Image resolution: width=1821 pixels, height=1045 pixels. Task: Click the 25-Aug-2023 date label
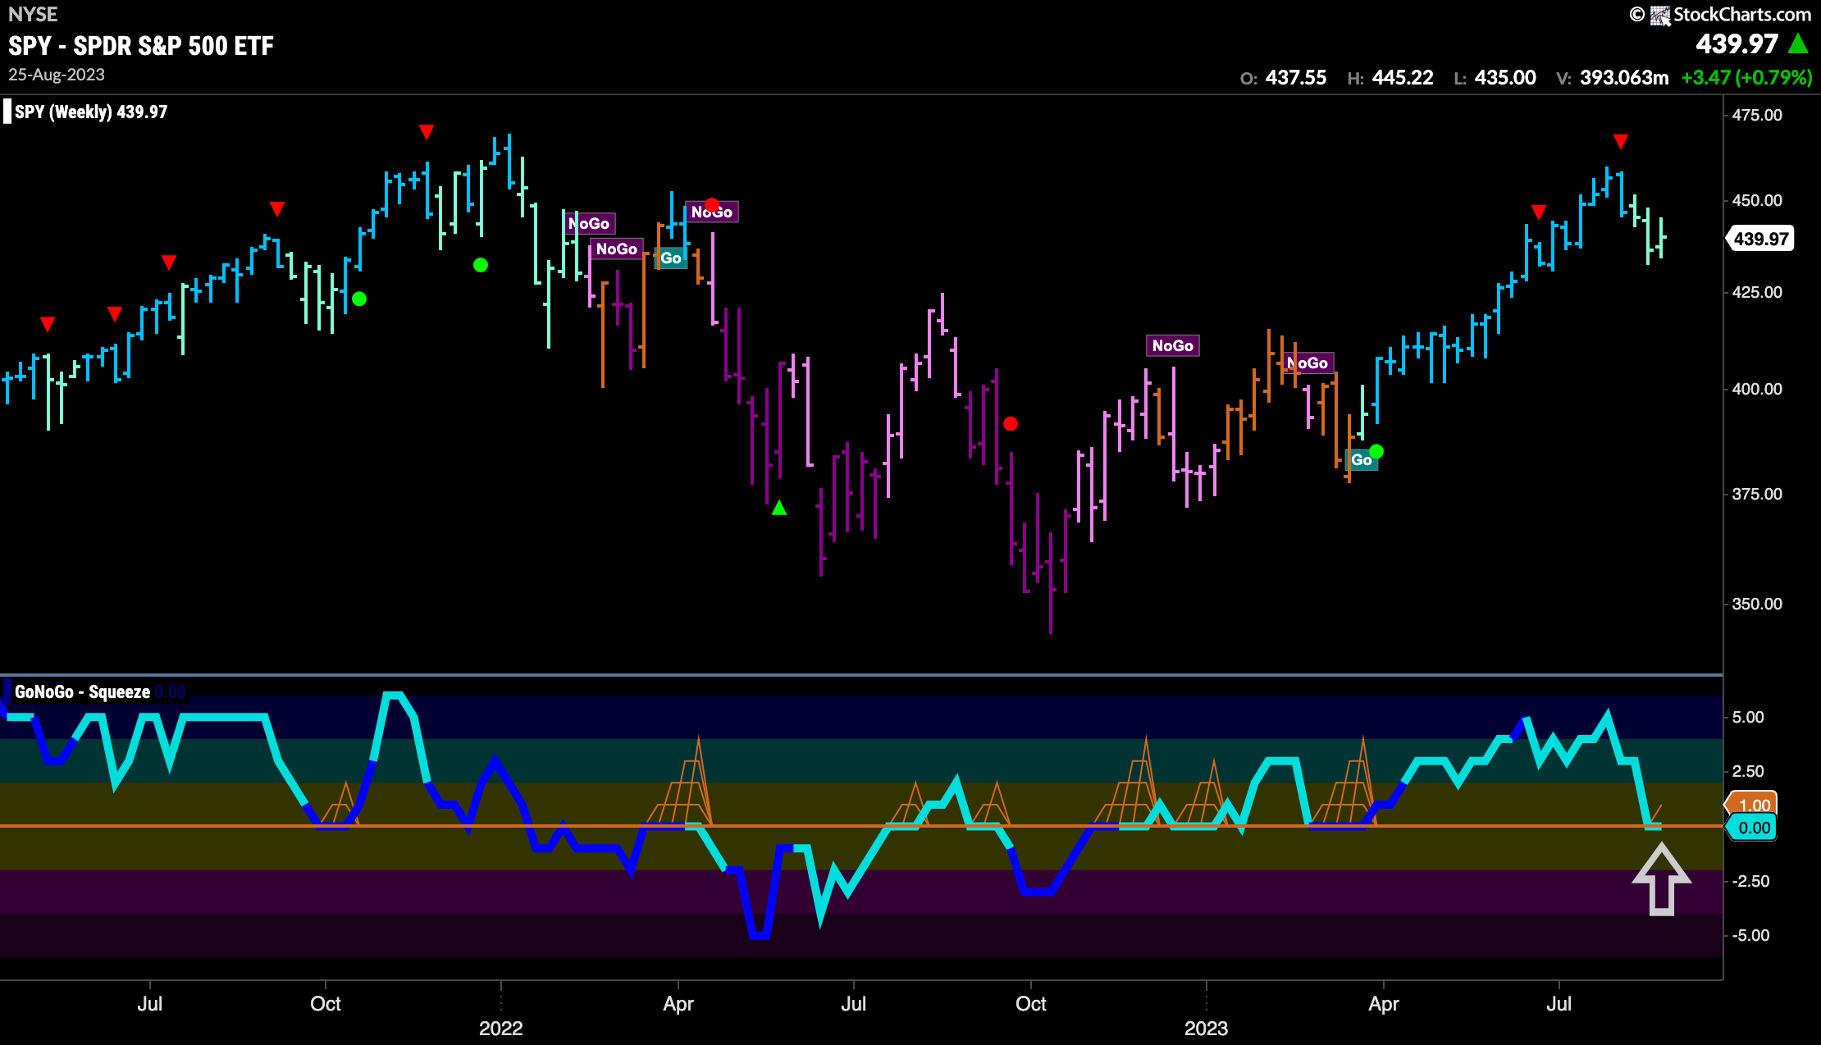click(57, 75)
